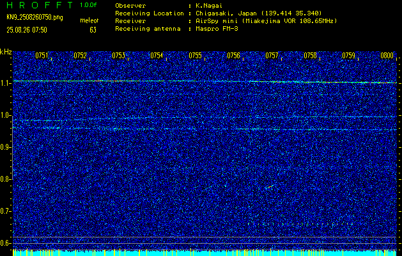Click the 0758 time marker
Image resolution: width=402 pixels, height=256 pixels.
310,56
